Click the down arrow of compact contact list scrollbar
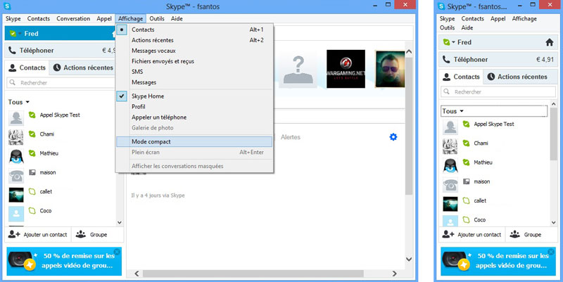The width and height of the screenshot is (563, 282). pyautogui.click(x=554, y=222)
